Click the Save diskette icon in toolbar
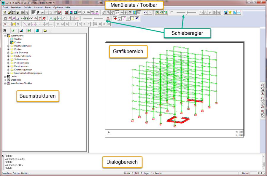This screenshot has height=176, width=267. 18,12
